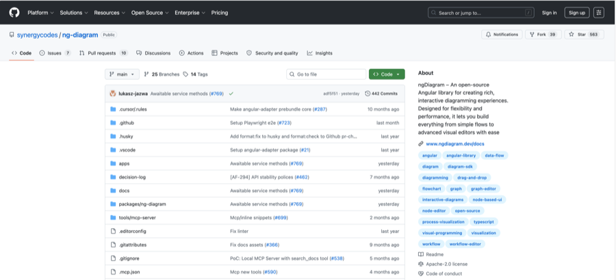This screenshot has height=280, width=616.
Task: Click the branch icon beside 25 Branches
Action: click(x=146, y=74)
